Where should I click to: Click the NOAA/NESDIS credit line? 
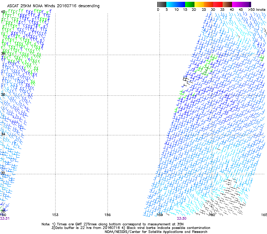click(156, 232)
